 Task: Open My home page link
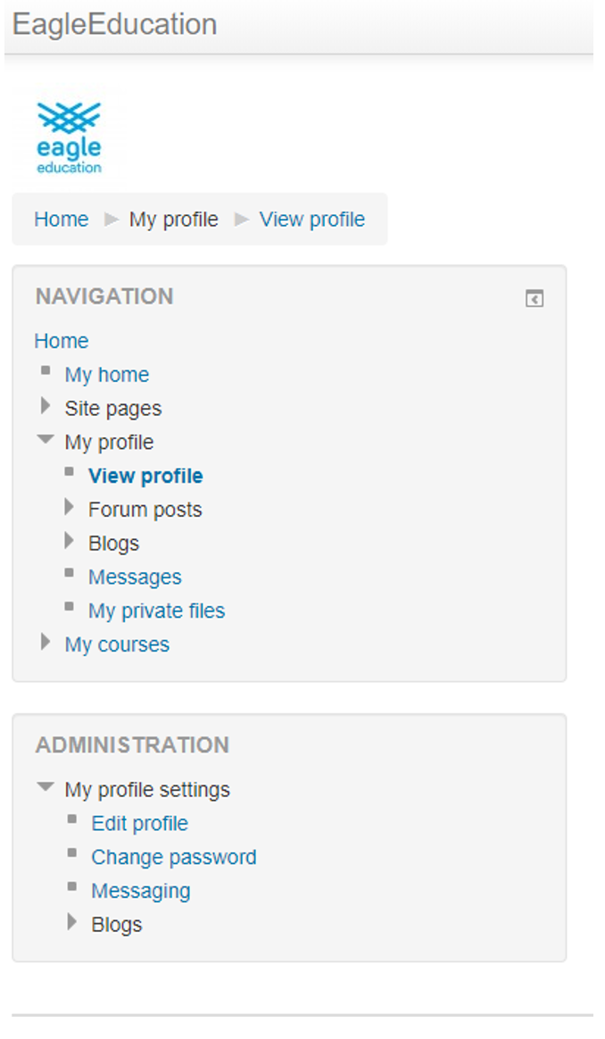click(x=107, y=375)
